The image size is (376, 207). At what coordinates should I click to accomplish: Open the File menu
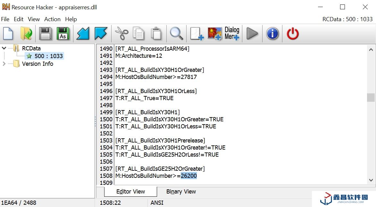[x=5, y=19]
